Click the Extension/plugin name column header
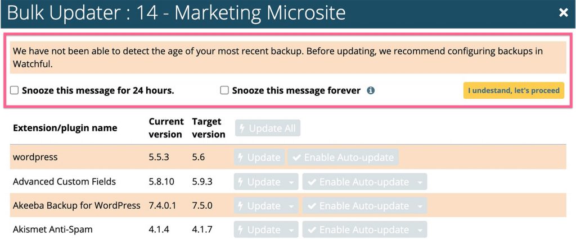The image size is (576, 239). [65, 128]
